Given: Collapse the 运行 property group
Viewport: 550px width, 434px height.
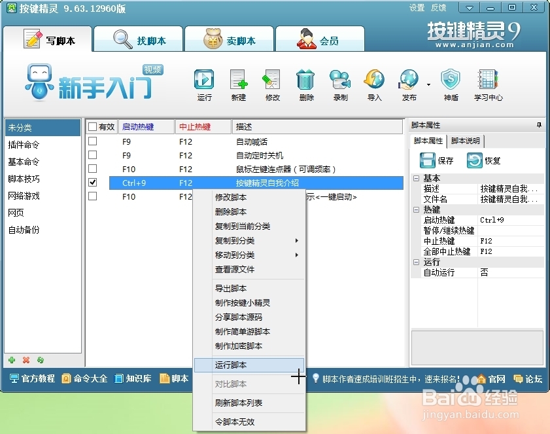Looking at the screenshot, I should coord(417,262).
